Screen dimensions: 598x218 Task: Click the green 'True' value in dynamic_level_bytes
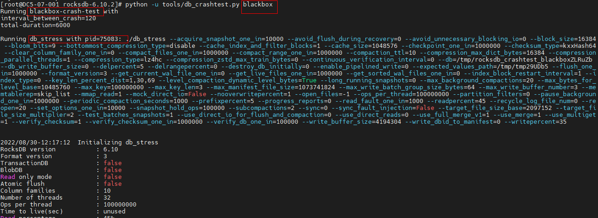click(308, 80)
